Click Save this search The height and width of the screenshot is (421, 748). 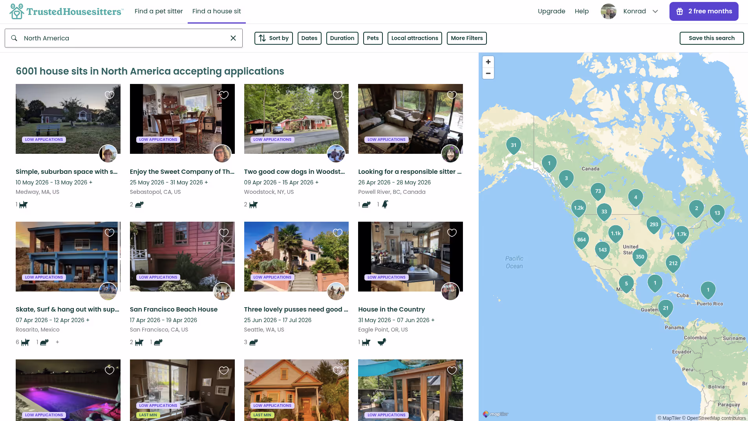tap(712, 38)
